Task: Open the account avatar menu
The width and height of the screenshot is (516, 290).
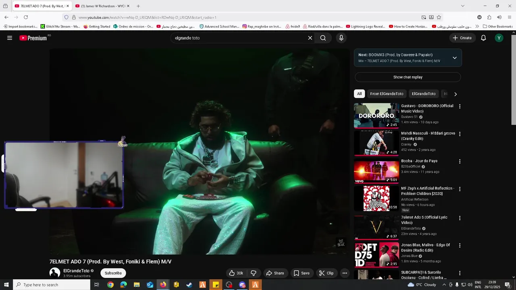Action: tap(499, 38)
